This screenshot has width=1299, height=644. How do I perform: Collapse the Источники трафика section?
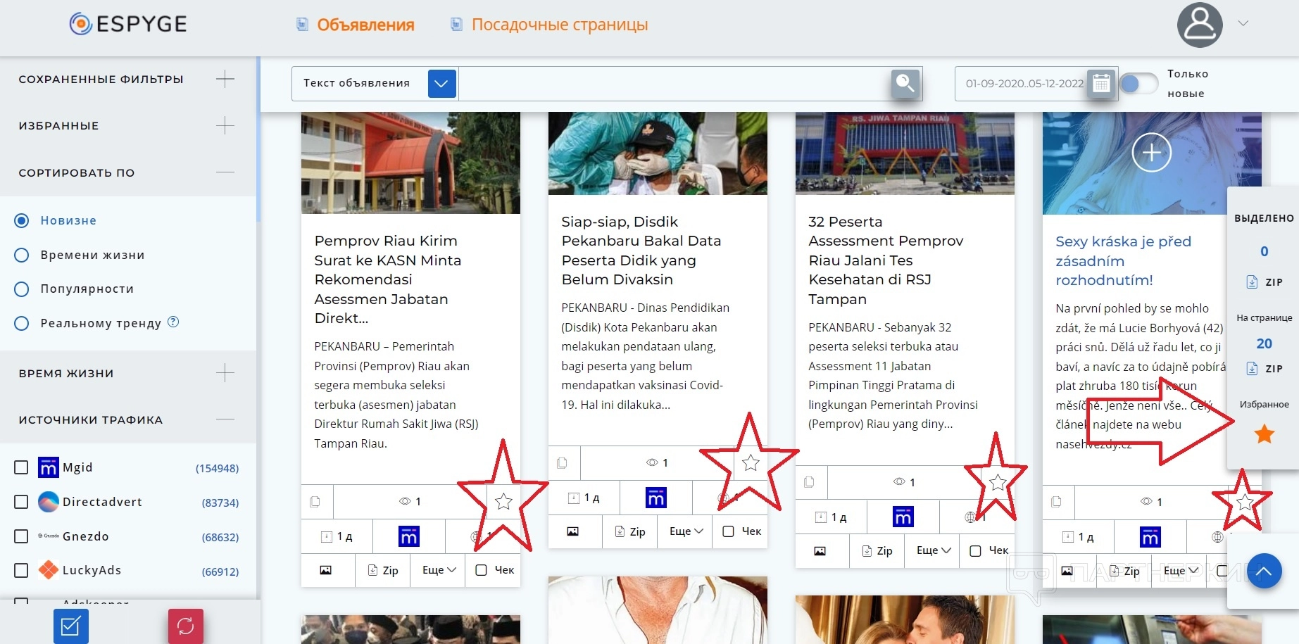(x=225, y=419)
